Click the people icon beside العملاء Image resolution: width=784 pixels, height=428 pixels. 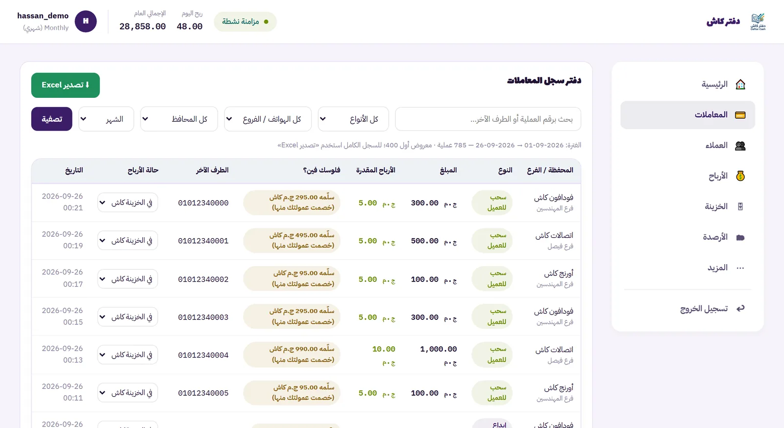tap(740, 146)
